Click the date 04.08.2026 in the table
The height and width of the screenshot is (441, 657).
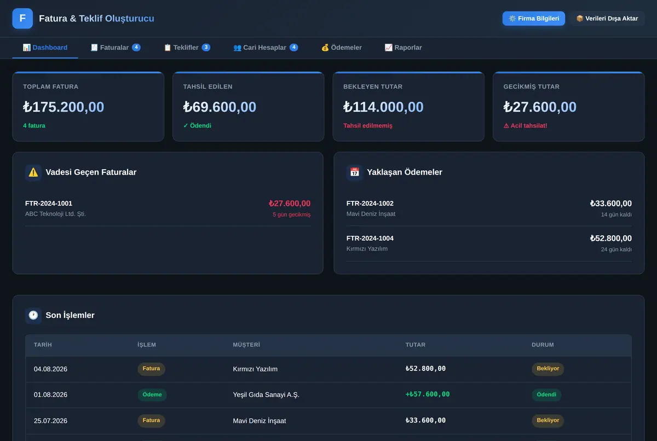pos(50,369)
